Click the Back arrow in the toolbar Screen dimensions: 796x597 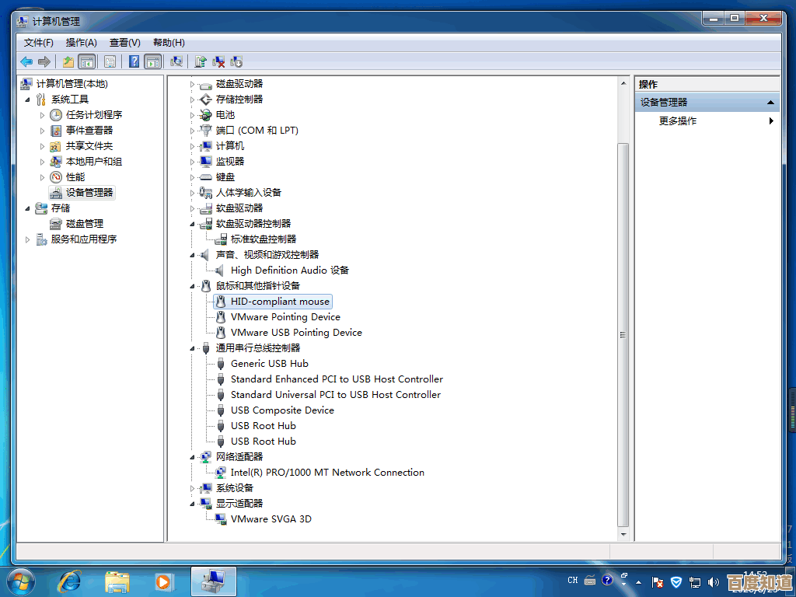pos(26,61)
